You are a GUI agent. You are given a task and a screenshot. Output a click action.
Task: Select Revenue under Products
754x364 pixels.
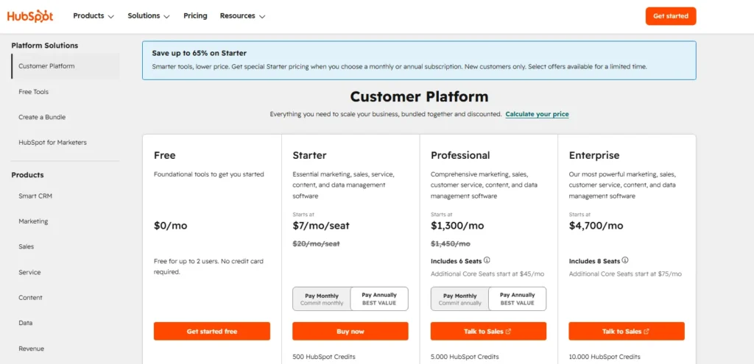[x=31, y=349]
